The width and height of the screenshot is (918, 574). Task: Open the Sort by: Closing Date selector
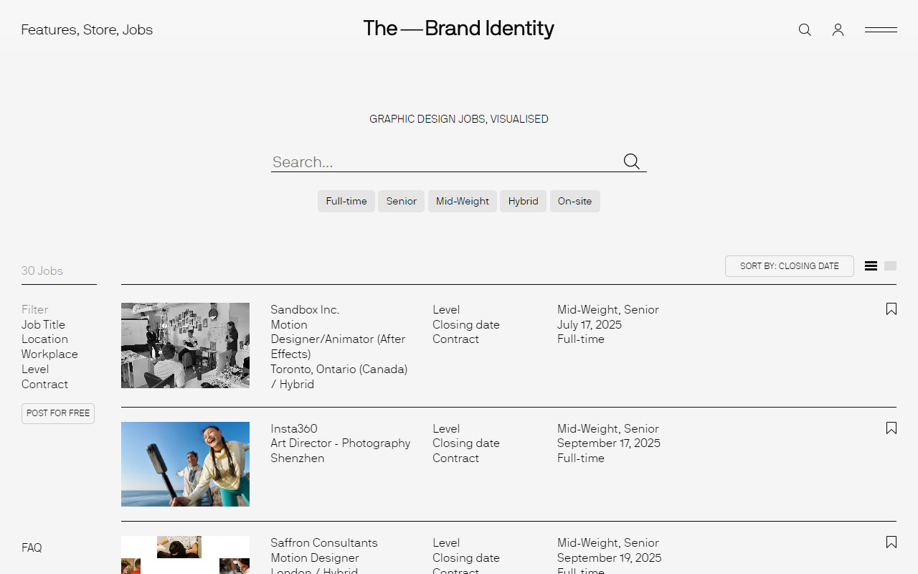pos(789,265)
